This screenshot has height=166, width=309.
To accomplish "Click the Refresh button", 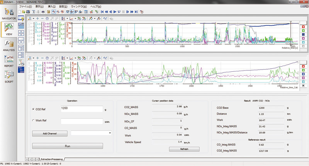I will coord(184,149).
